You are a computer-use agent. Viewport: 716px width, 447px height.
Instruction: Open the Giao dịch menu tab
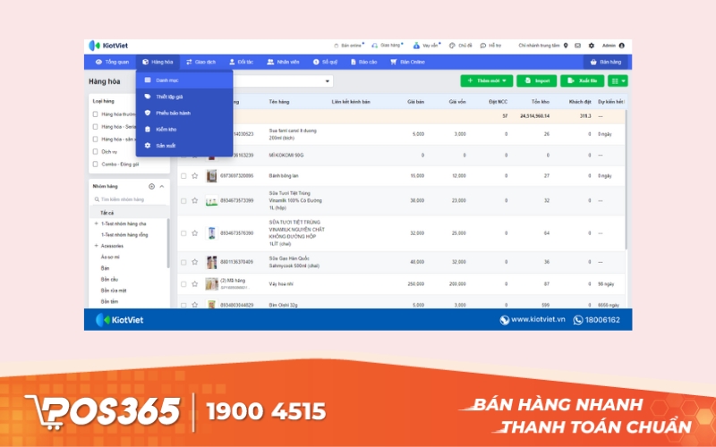coord(200,62)
